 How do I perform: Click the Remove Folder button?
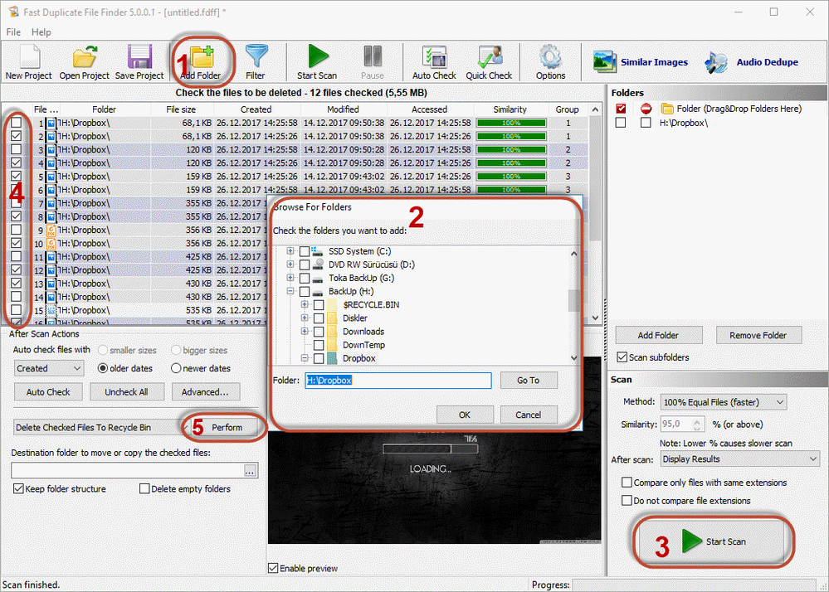[x=758, y=335]
